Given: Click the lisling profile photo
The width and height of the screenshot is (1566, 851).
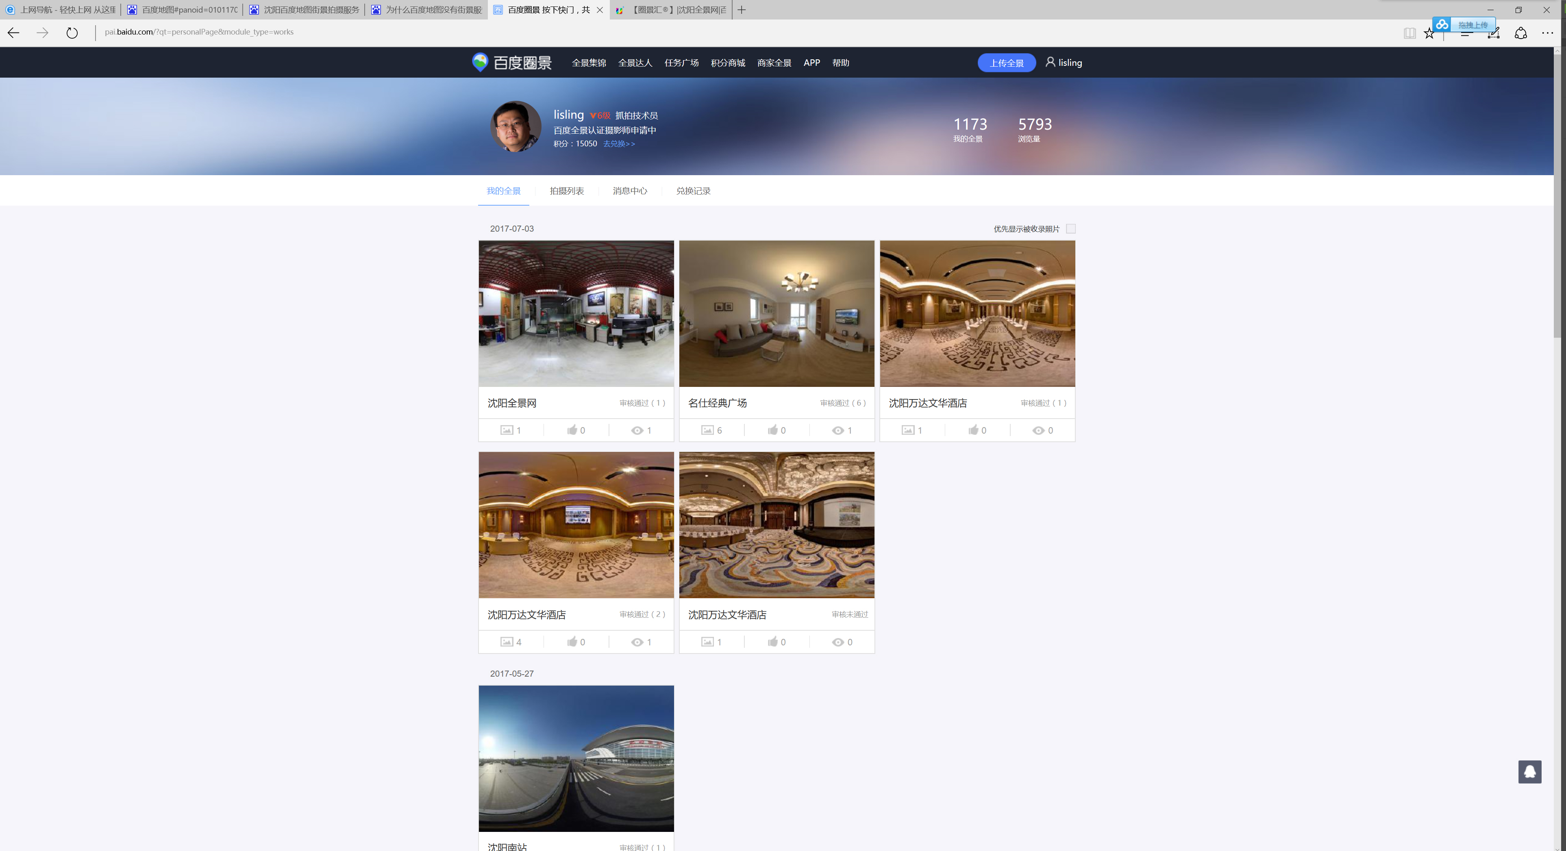Looking at the screenshot, I should (515, 126).
